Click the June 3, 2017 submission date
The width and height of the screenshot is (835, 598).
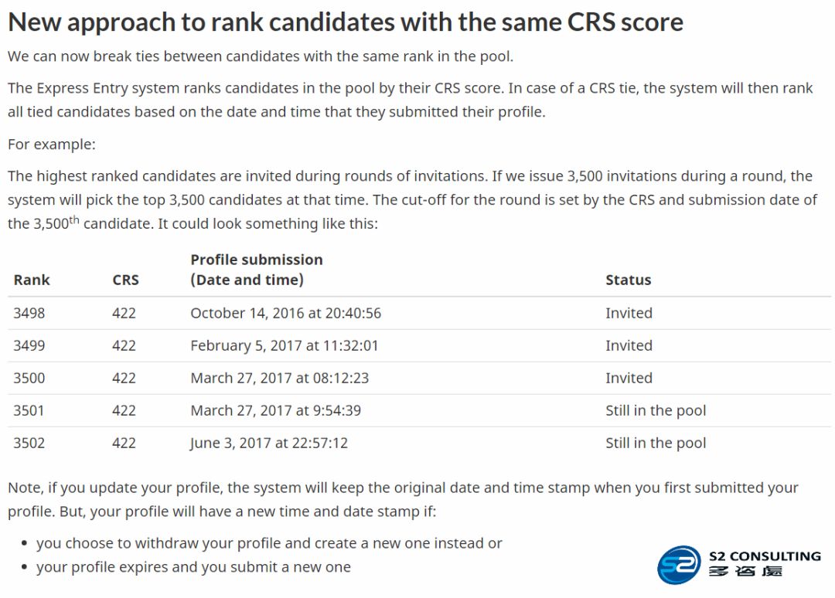pyautogui.click(x=269, y=443)
